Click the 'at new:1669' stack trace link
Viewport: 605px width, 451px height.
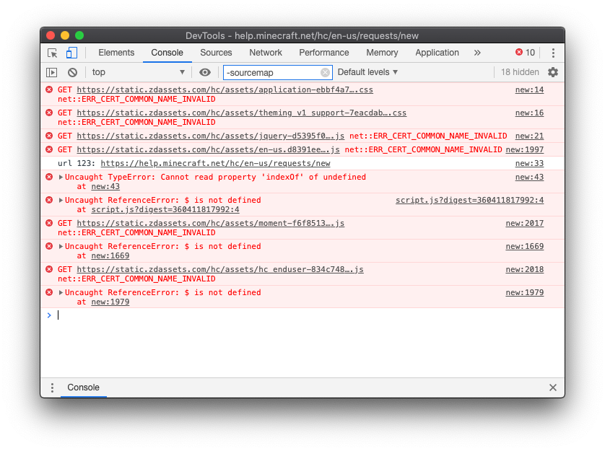point(110,256)
